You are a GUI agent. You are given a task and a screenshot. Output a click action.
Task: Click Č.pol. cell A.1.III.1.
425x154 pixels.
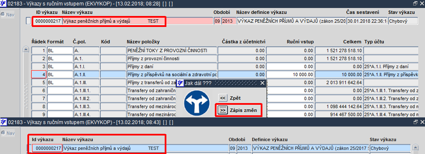[86, 90]
